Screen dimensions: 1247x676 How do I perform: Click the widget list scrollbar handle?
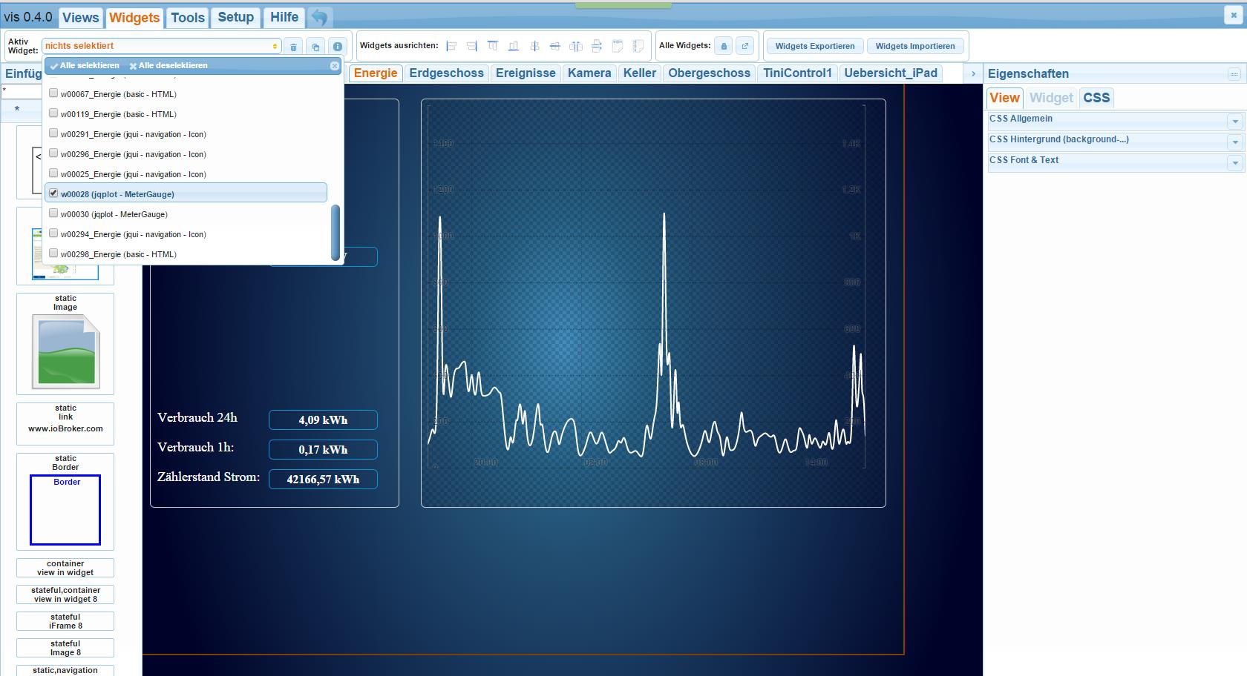pos(335,232)
